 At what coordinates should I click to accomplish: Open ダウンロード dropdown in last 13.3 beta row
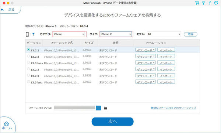click(145, 82)
